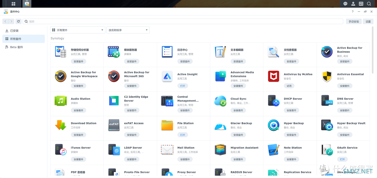The image size is (377, 178).
Task: Open OAuth Service via 打开 button
Action: pyautogui.click(x=342, y=159)
